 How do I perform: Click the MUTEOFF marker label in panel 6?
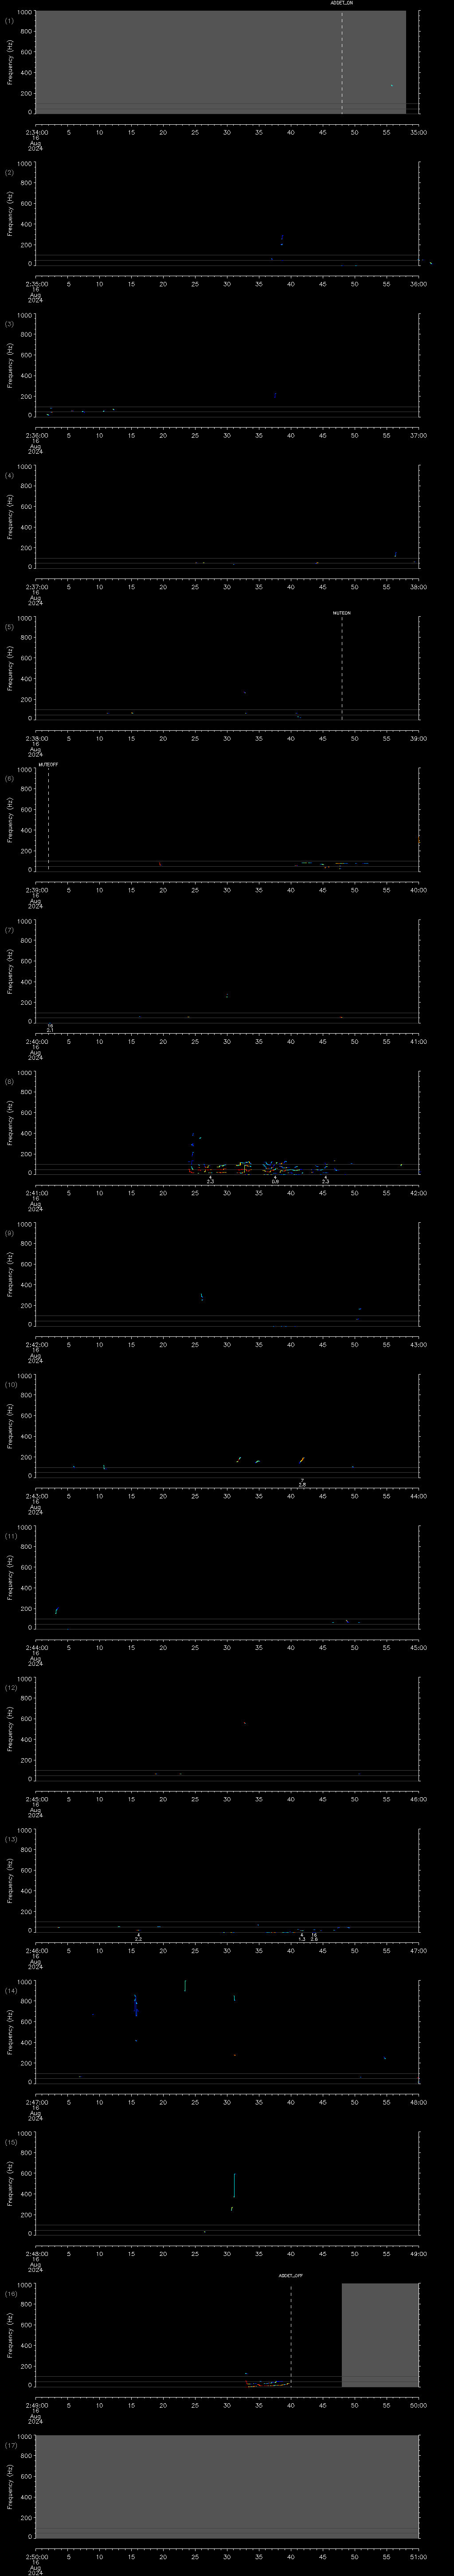coord(48,764)
